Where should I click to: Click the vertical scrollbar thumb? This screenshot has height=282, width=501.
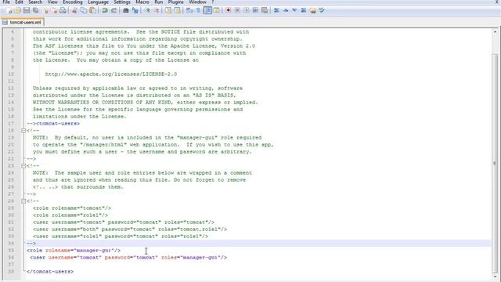click(495, 163)
